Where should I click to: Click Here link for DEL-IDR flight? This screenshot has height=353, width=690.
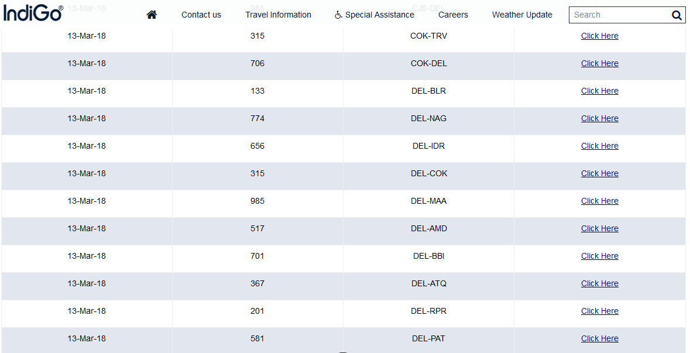tap(599, 146)
